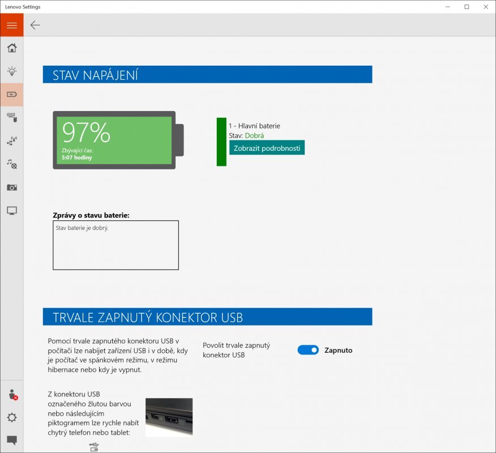The height and width of the screenshot is (453, 496).
Task: Open input devices settings via keyboard-mouse icon
Action: pyautogui.click(x=12, y=118)
